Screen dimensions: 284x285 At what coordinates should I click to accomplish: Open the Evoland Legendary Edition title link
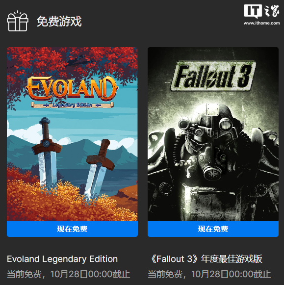62,259
